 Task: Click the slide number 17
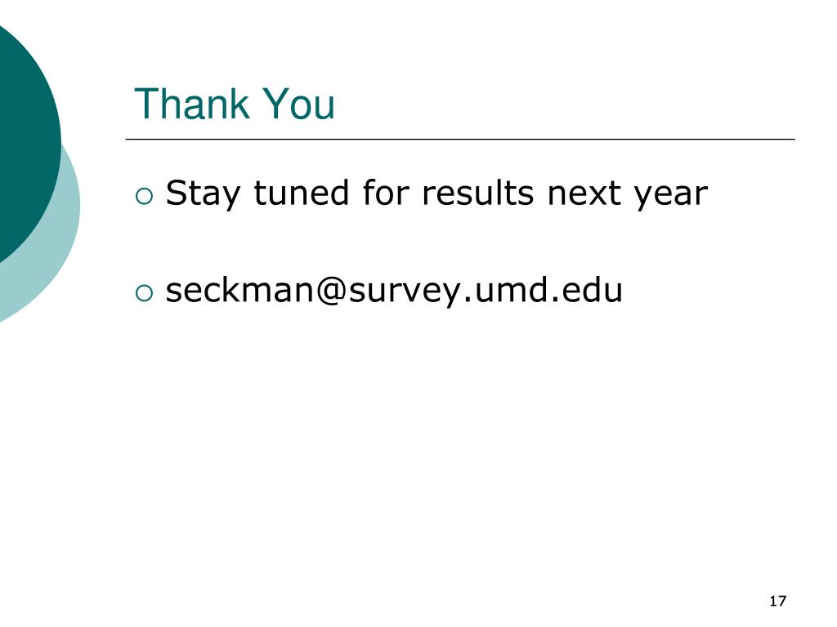(778, 601)
